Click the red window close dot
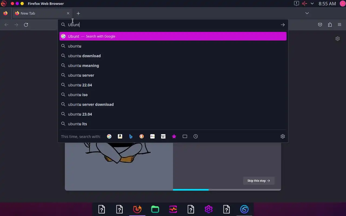Viewport: 346px width, 216px height. (12, 4)
